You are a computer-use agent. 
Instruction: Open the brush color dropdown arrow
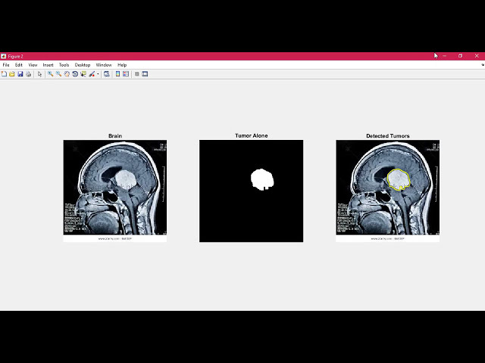tap(98, 74)
